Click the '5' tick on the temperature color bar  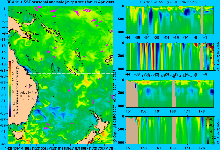point(13,61)
